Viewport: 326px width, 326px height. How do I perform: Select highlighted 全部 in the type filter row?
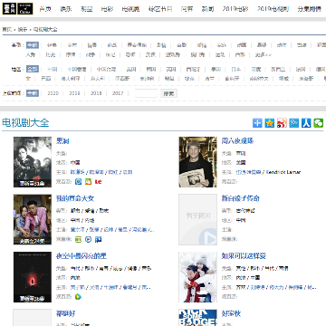[x=33, y=45]
